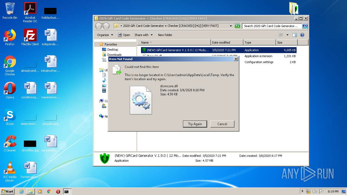The height and width of the screenshot is (195, 347).
Task: Select Downloads in navigation pane
Action: tap(114, 55)
